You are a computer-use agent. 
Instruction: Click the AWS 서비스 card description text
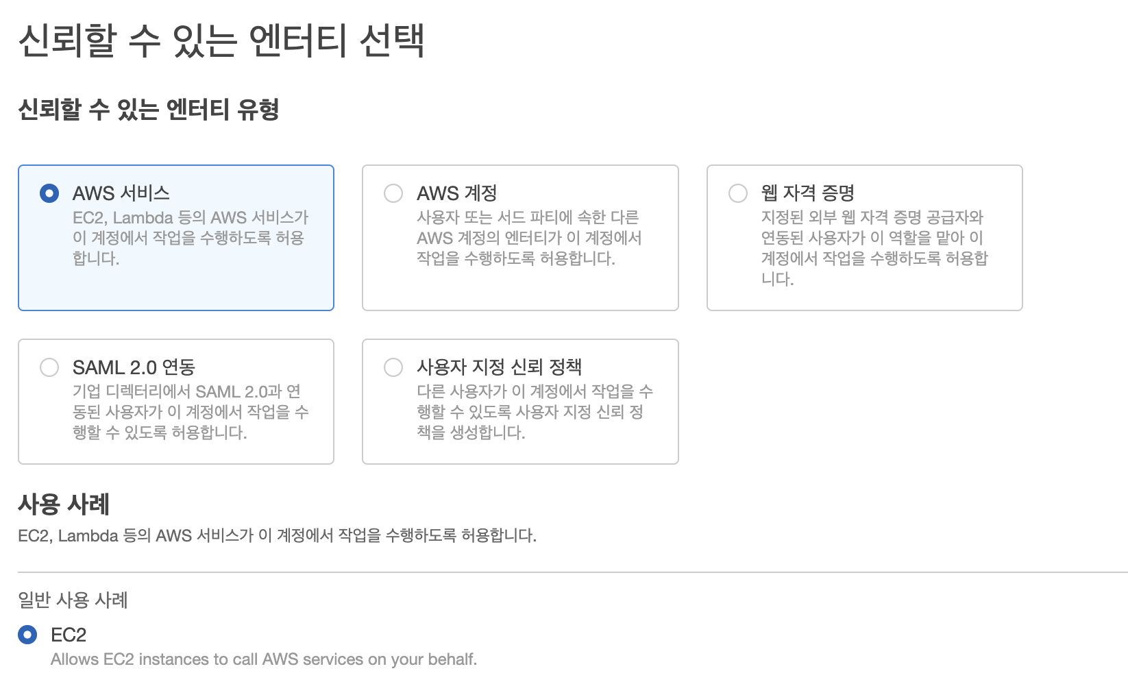(191, 238)
